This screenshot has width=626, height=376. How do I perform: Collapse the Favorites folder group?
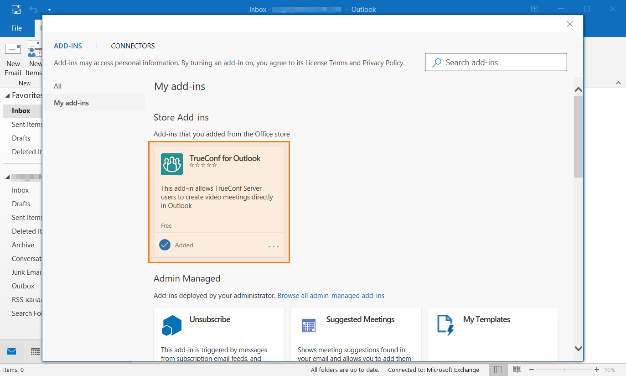click(x=8, y=96)
